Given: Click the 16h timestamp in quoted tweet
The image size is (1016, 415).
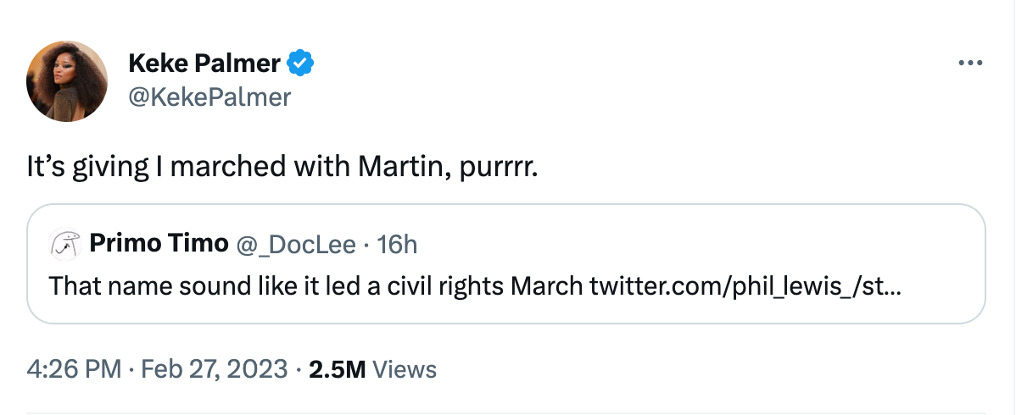Looking at the screenshot, I should [397, 244].
